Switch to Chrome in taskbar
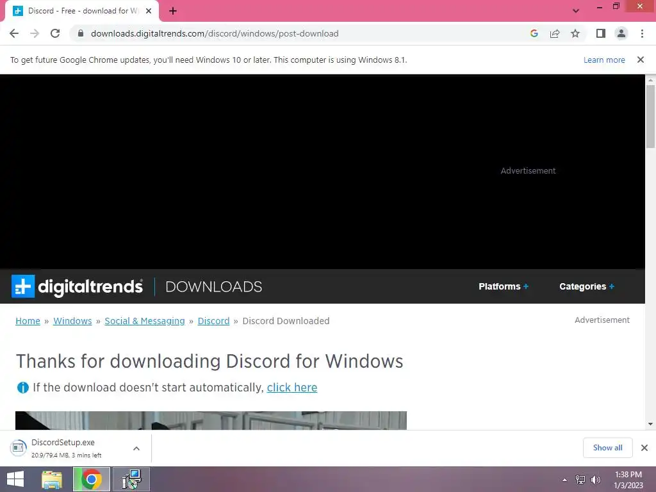656x492 pixels. pyautogui.click(x=92, y=479)
